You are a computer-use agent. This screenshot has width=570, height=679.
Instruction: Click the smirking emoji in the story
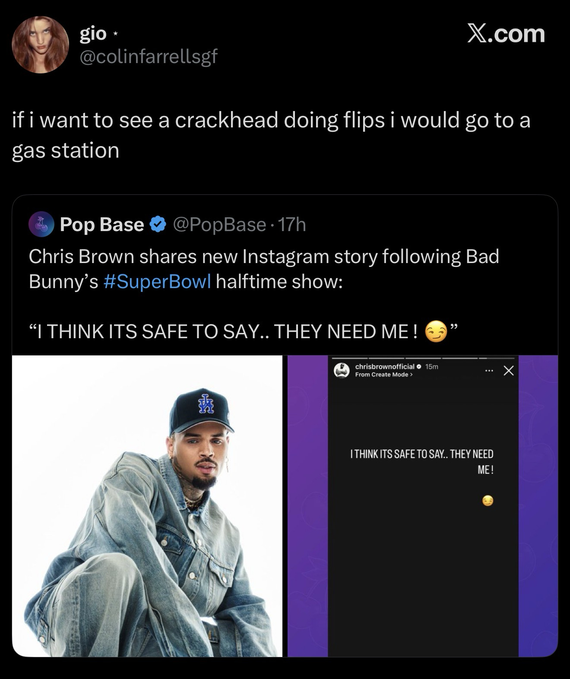[x=488, y=501]
